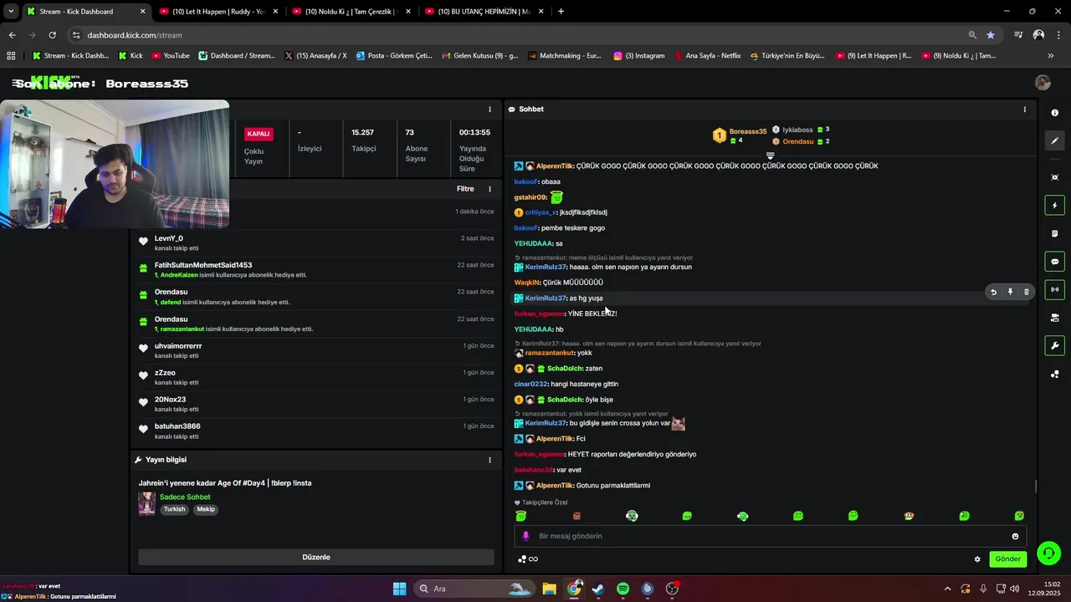Click the browser address bar URL

coord(135,35)
